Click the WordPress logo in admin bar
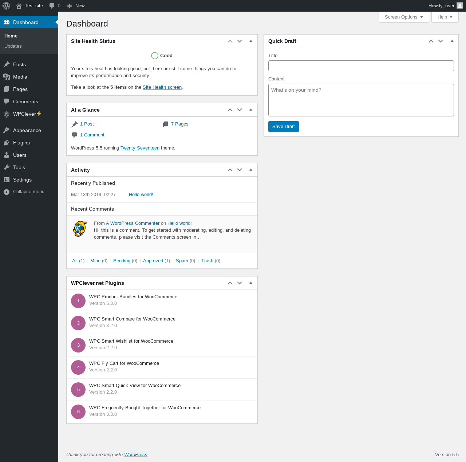 tap(6, 6)
